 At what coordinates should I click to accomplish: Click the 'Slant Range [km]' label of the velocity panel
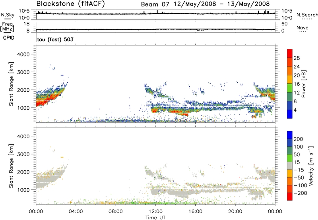tap(11, 166)
